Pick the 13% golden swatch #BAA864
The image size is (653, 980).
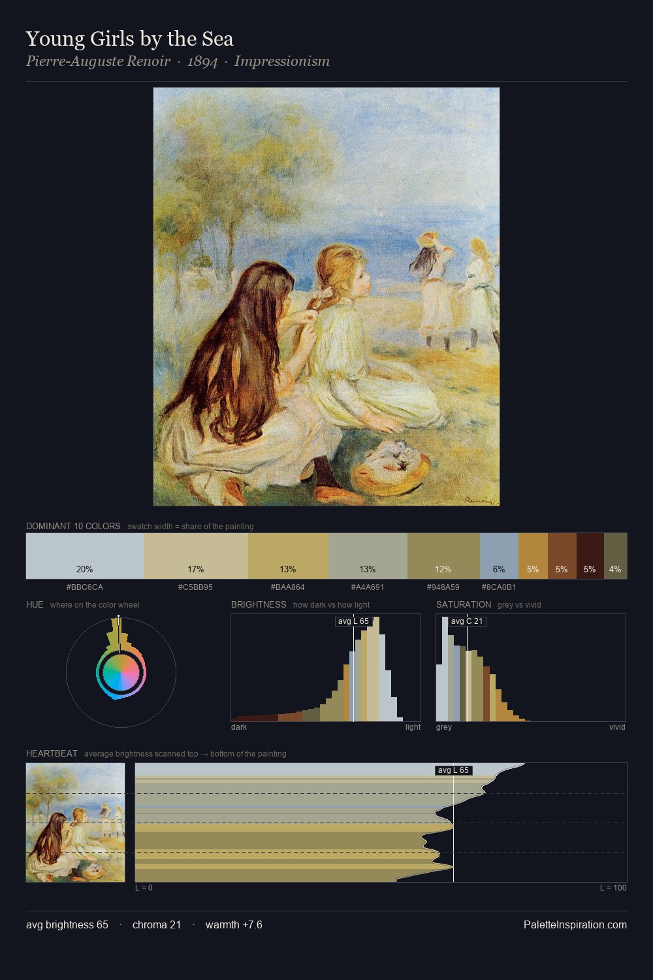pos(288,556)
